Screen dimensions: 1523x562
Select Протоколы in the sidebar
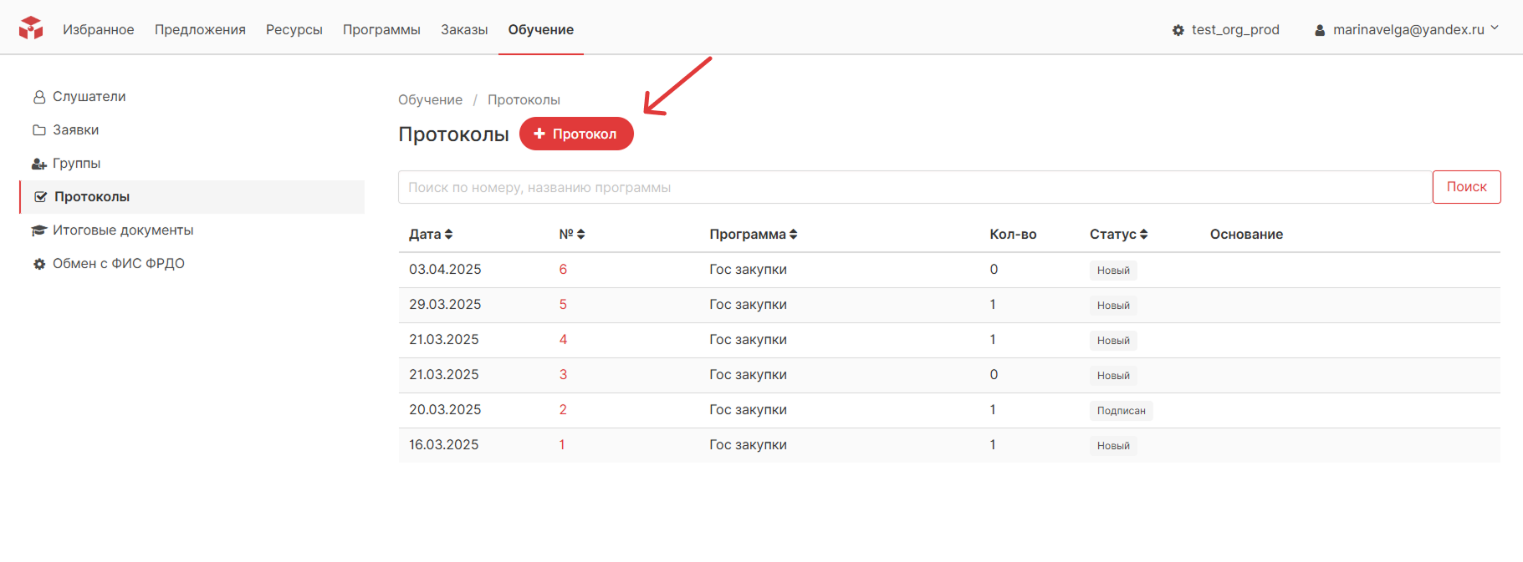(192, 197)
